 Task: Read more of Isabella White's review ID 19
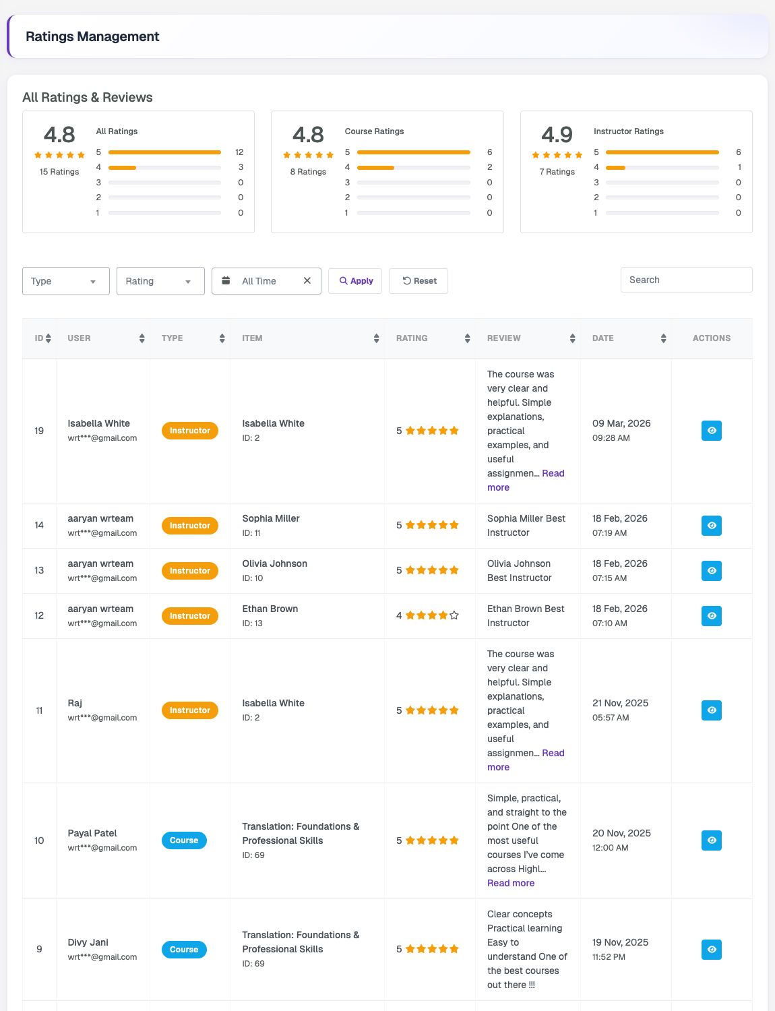553,474
